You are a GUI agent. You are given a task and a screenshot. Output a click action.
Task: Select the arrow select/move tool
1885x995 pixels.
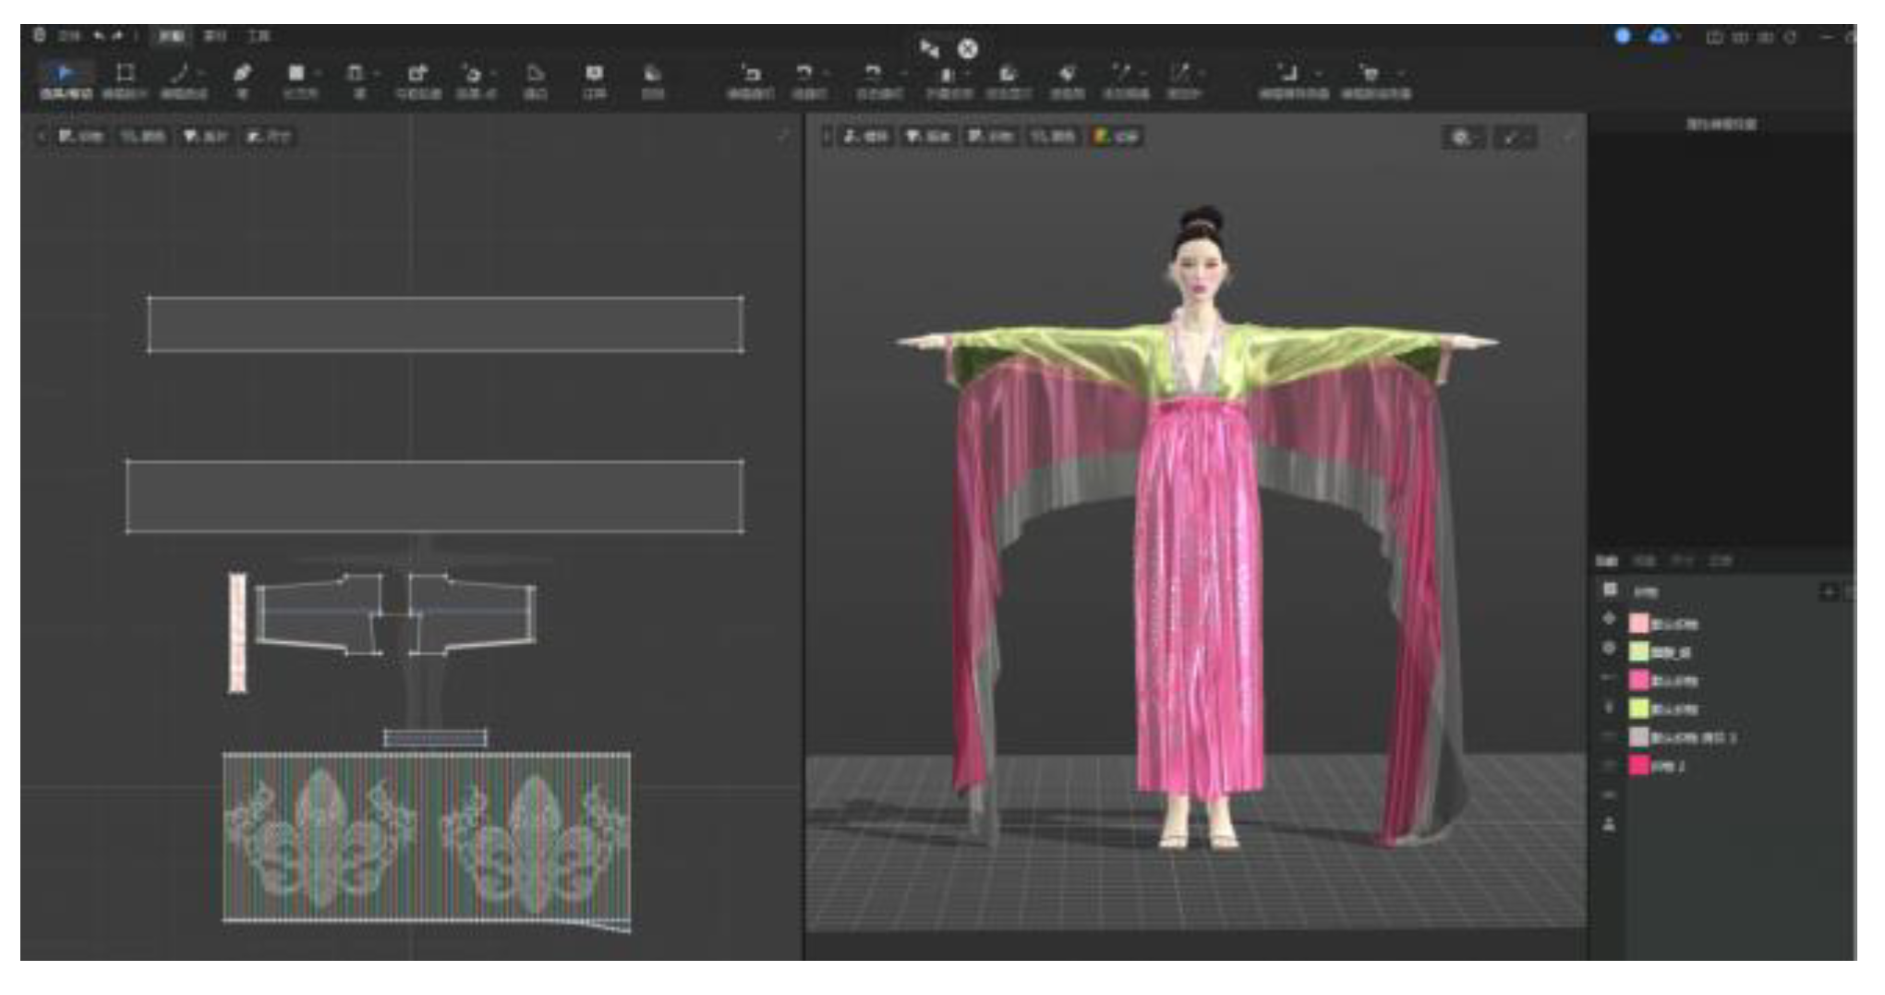[64, 74]
